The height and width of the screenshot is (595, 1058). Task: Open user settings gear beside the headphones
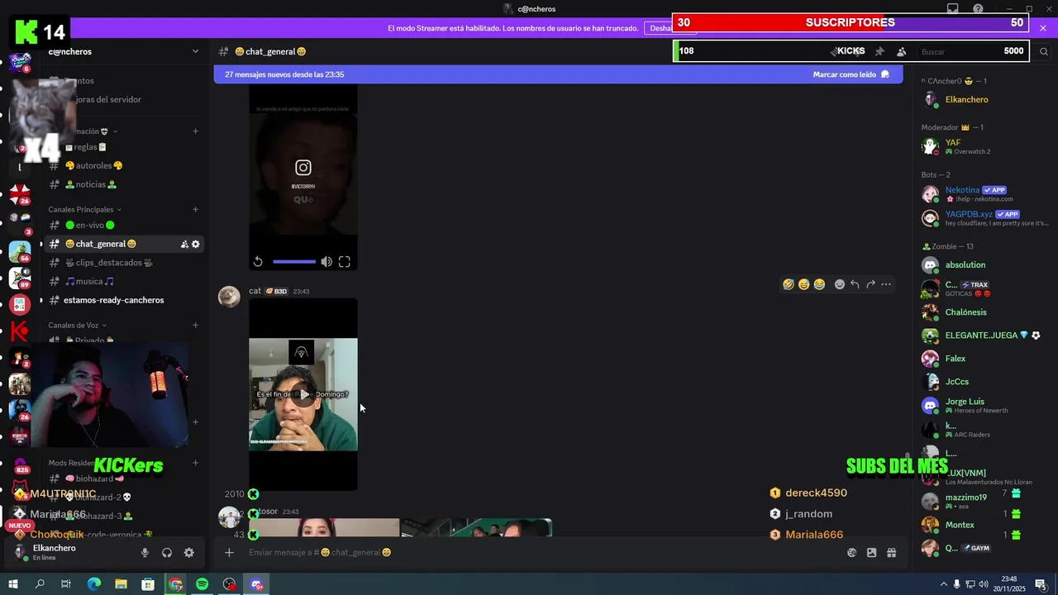pyautogui.click(x=188, y=553)
